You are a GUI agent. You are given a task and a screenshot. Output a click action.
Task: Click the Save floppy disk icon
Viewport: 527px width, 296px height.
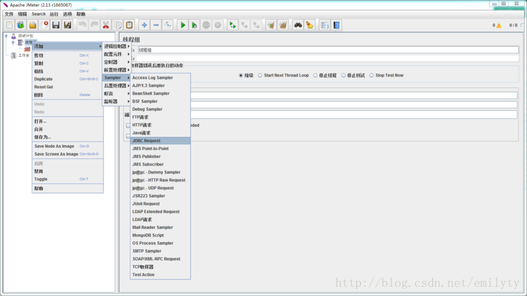click(x=56, y=25)
